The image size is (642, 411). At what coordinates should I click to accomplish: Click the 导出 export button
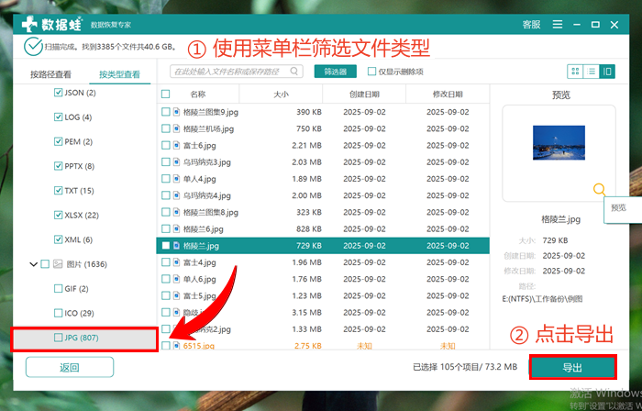coord(572,368)
